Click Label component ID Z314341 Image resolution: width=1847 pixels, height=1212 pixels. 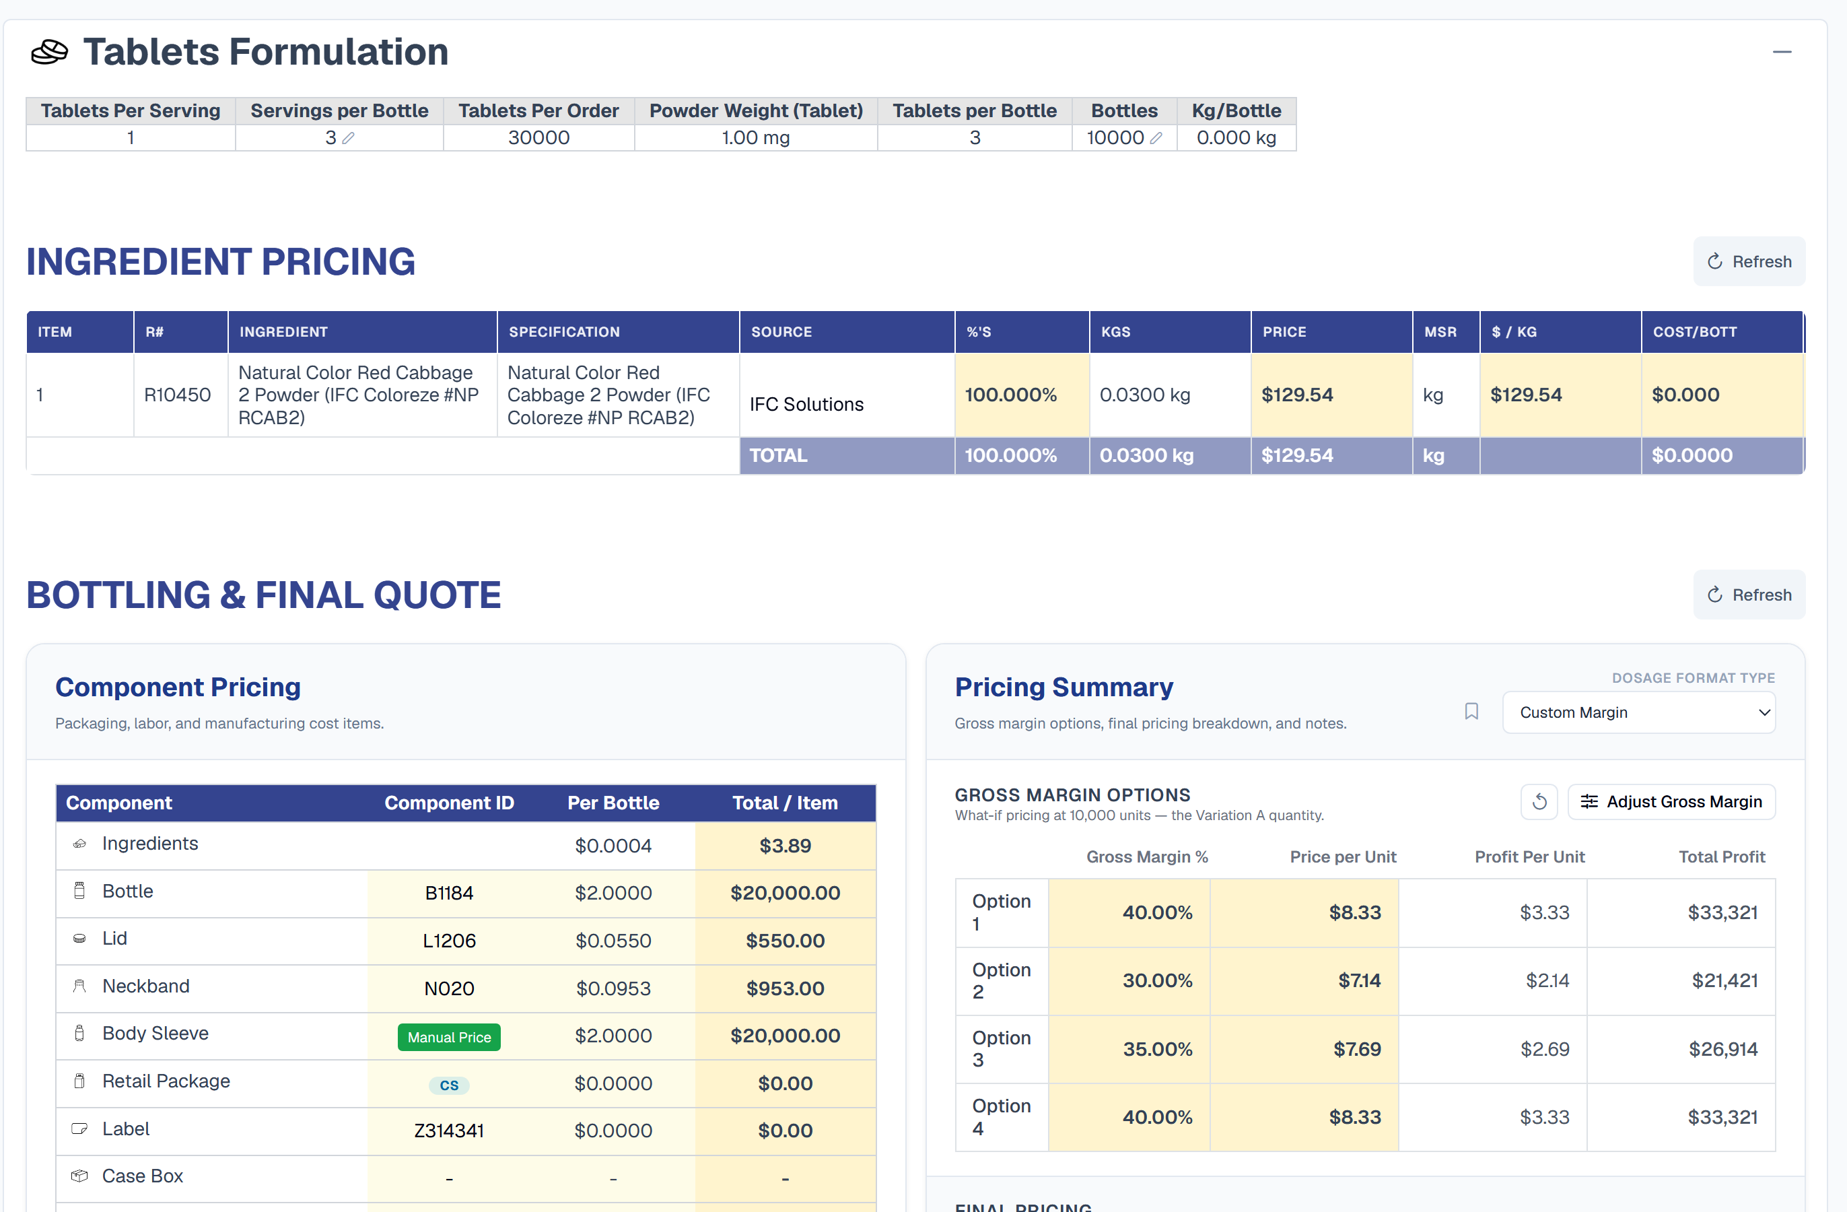(x=448, y=1131)
